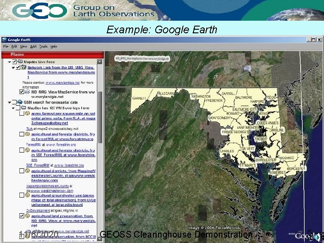Click the layer icon for ForestRIM agricultural districts

coord(27,134)
